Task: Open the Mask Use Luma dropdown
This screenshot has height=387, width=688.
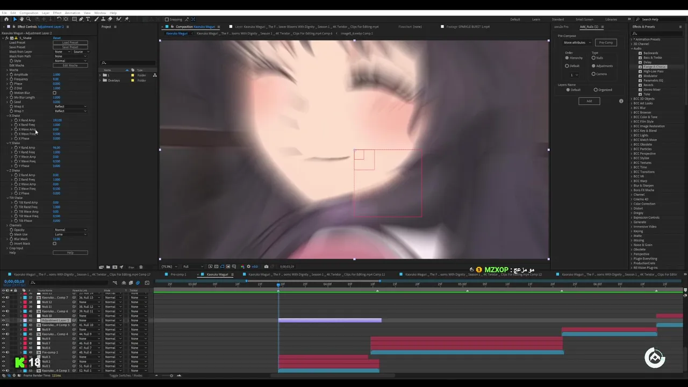Action: click(x=70, y=234)
